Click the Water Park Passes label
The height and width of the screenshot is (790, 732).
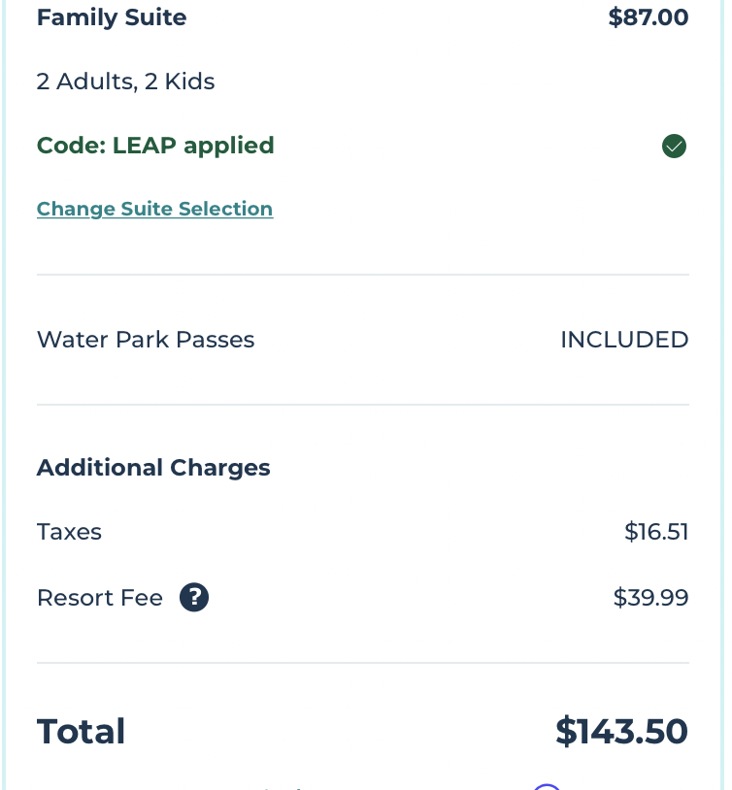coord(146,340)
